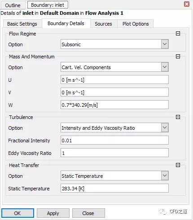Go to the Outline tab
This screenshot has width=193, height=220.
(x=13, y=5)
